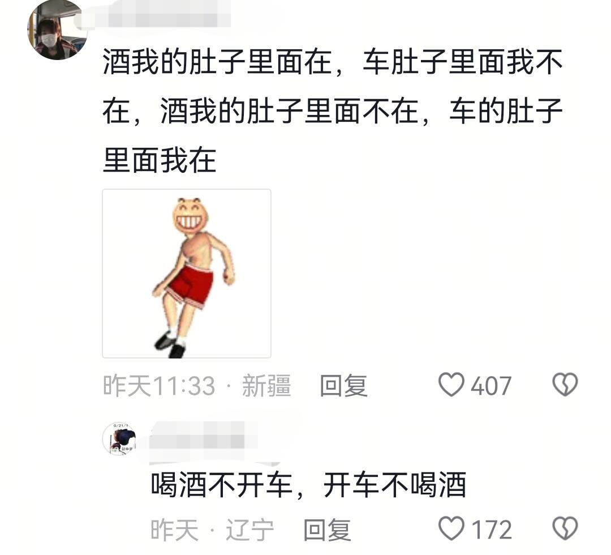Open the reply author's small round avatar

(x=120, y=439)
